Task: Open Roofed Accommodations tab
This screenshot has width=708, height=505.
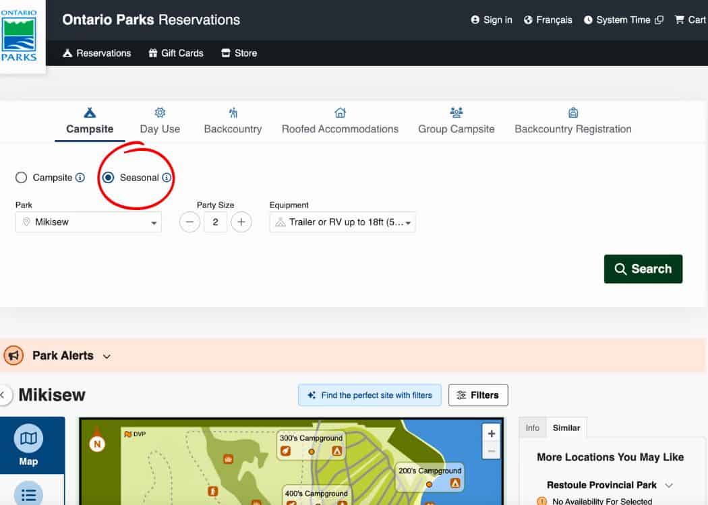Action: [340, 121]
